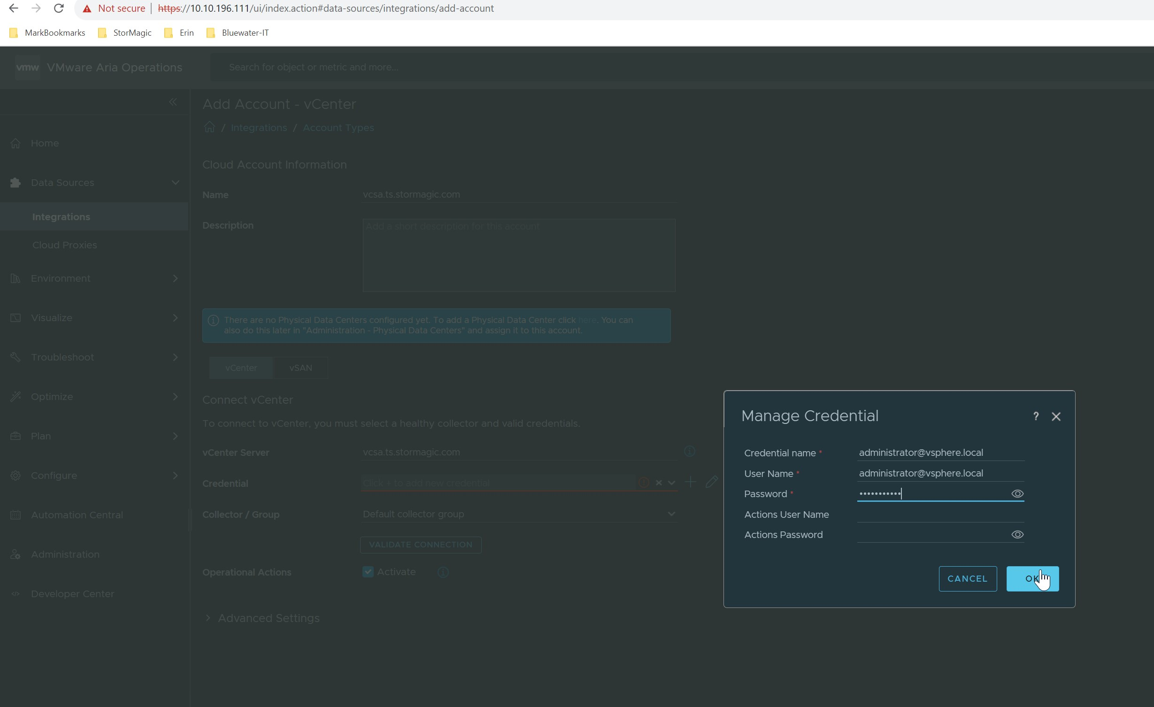Show the Actions Password with eye icon
1154x707 pixels.
tap(1017, 535)
